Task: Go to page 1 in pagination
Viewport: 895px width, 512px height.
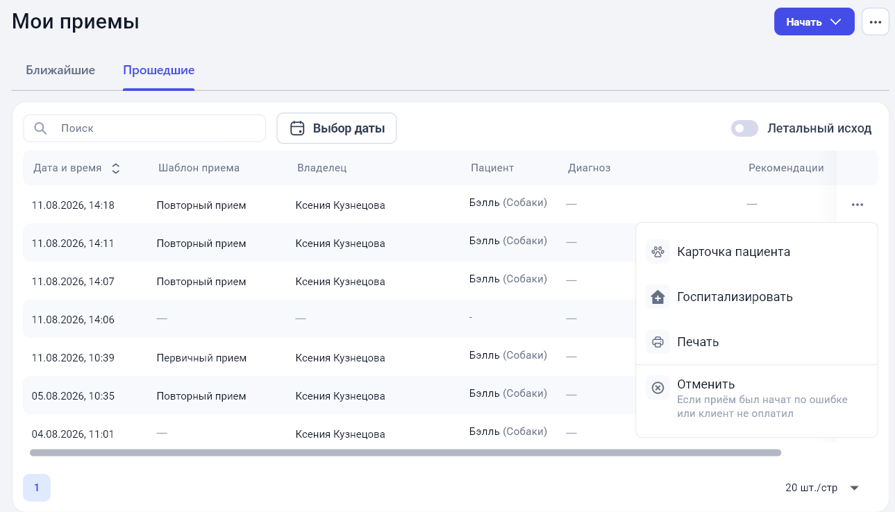Action: (x=37, y=488)
